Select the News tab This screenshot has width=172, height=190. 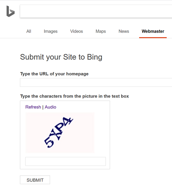pyautogui.click(x=124, y=31)
